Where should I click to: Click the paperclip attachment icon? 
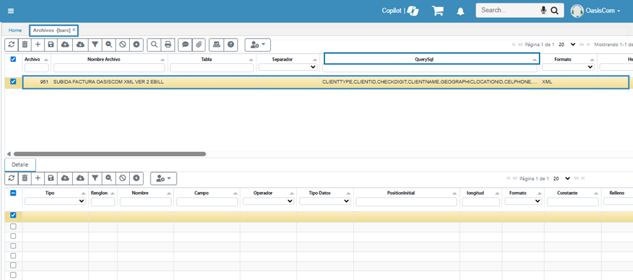(x=198, y=44)
